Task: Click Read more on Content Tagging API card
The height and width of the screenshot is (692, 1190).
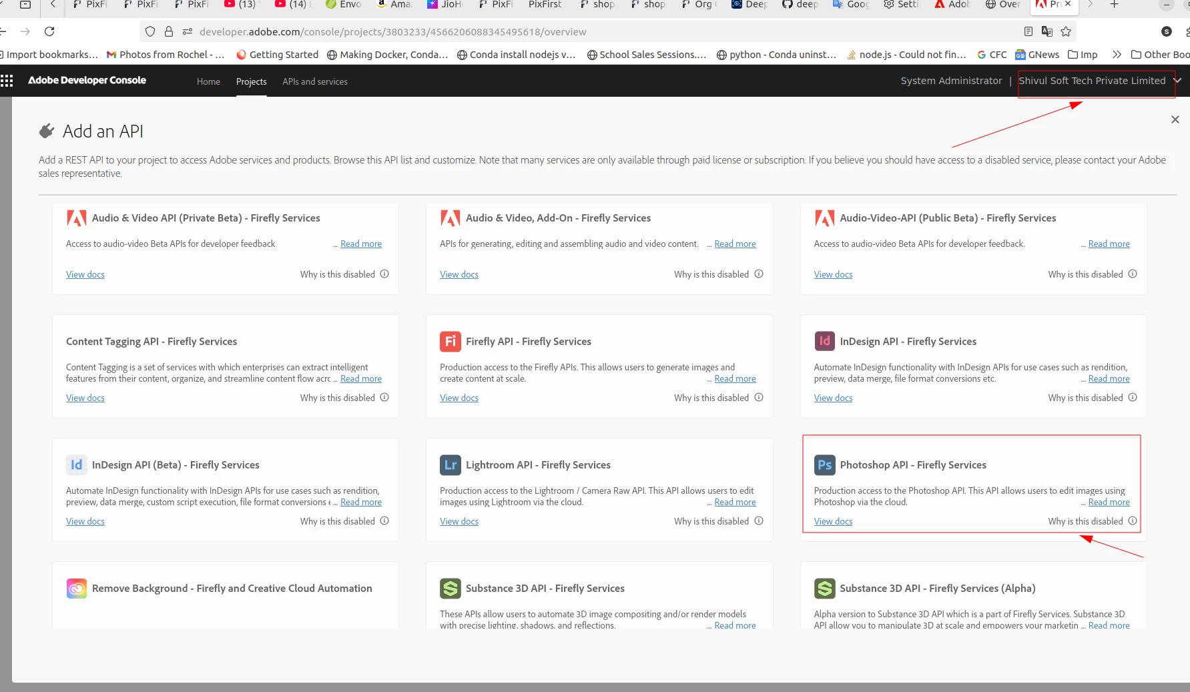Action: (x=361, y=378)
